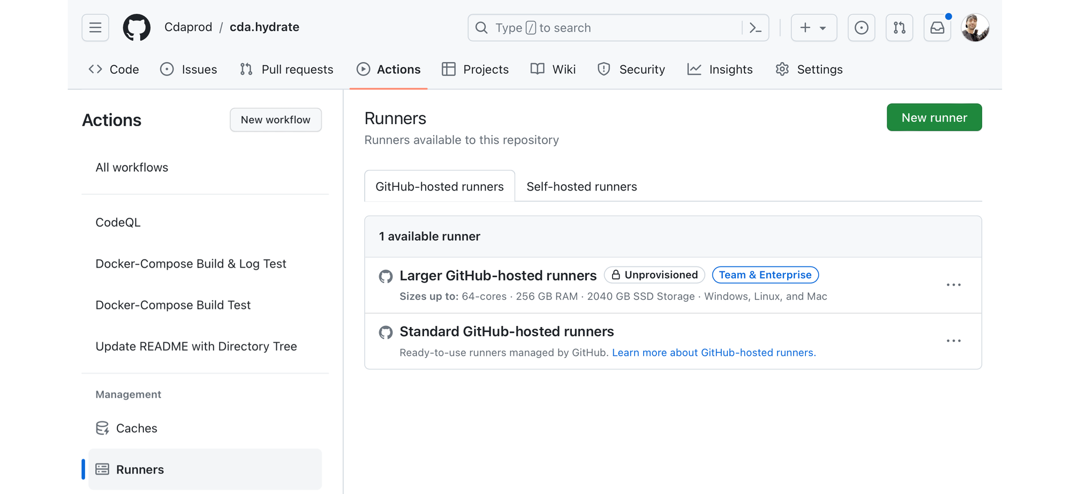Switch to Self-hosted runners tab
Image resolution: width=1071 pixels, height=494 pixels.
[582, 186]
